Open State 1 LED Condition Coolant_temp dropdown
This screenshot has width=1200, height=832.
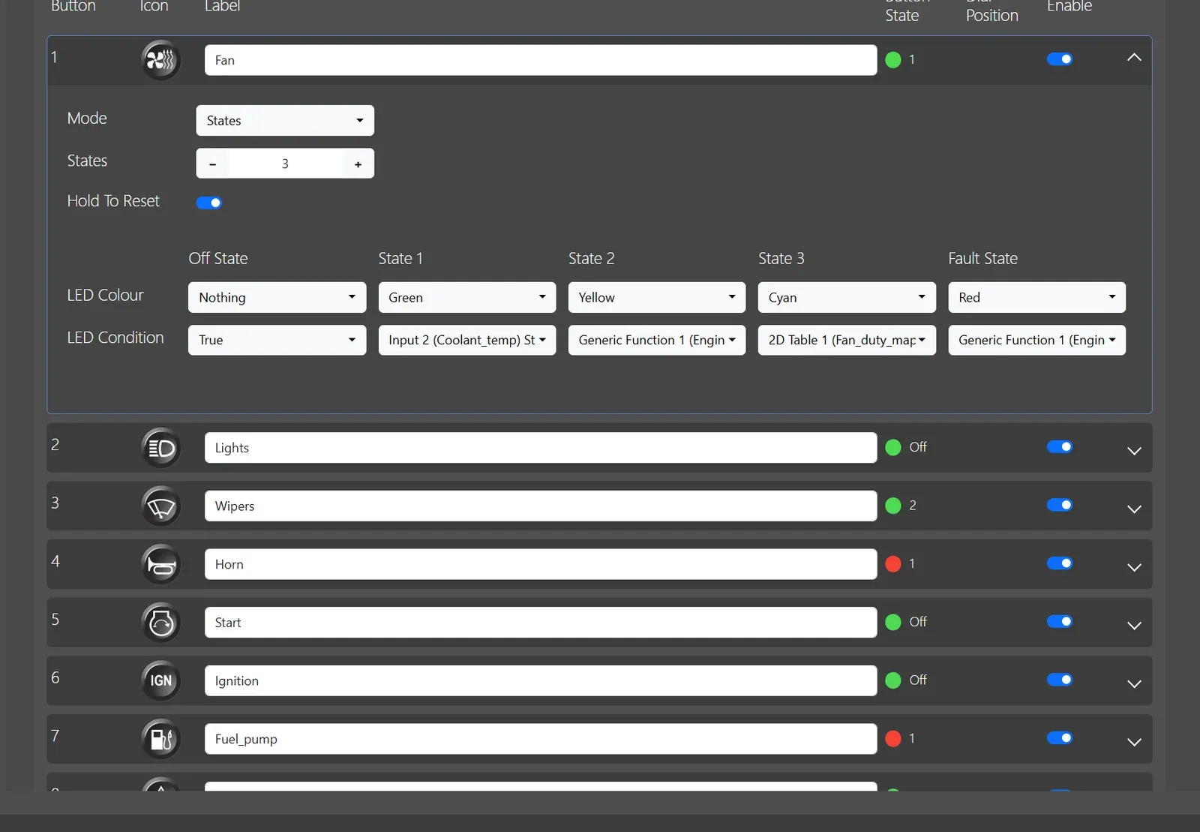(467, 340)
